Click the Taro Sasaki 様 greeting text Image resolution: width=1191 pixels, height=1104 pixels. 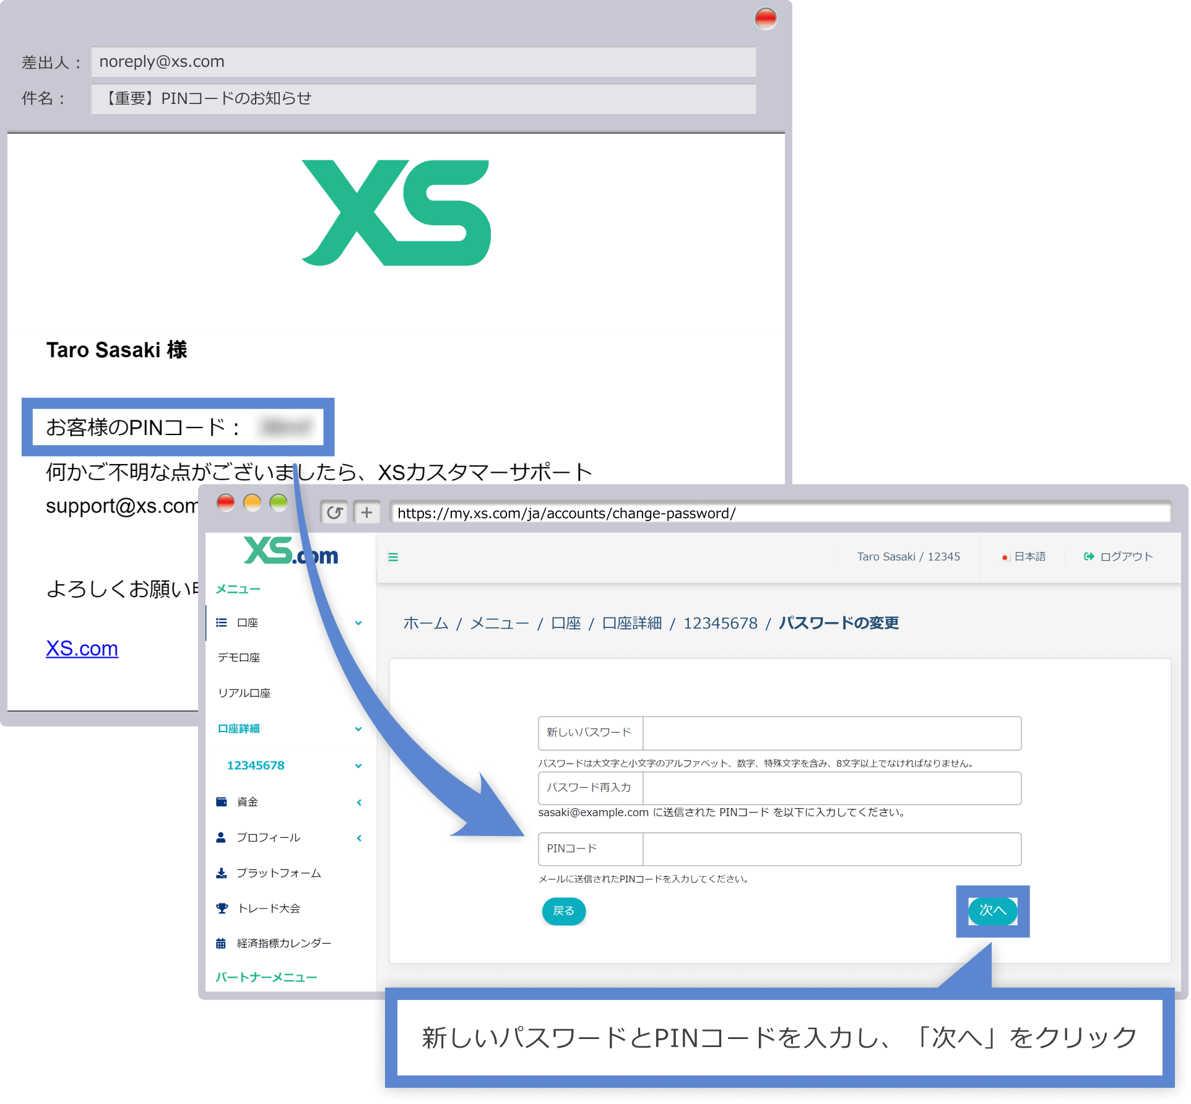pos(116,350)
